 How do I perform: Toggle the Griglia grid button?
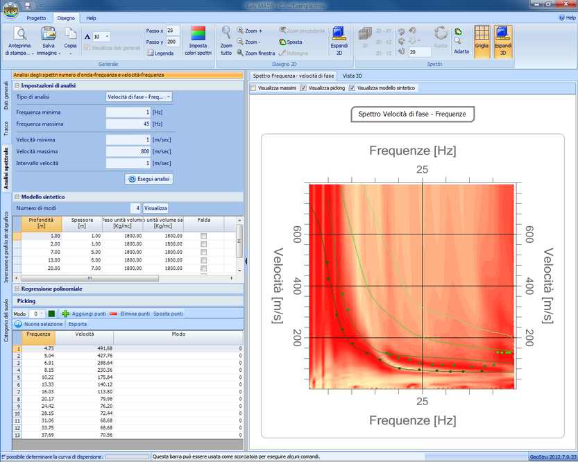point(482,41)
